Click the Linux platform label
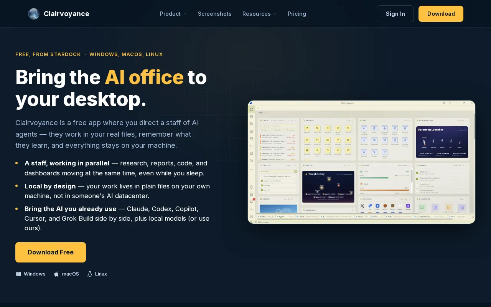491x307 pixels. (101, 274)
